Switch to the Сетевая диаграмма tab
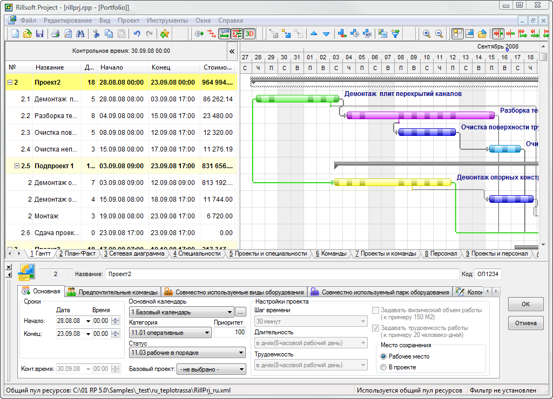Screen dimensions: 553x399 click(x=133, y=253)
